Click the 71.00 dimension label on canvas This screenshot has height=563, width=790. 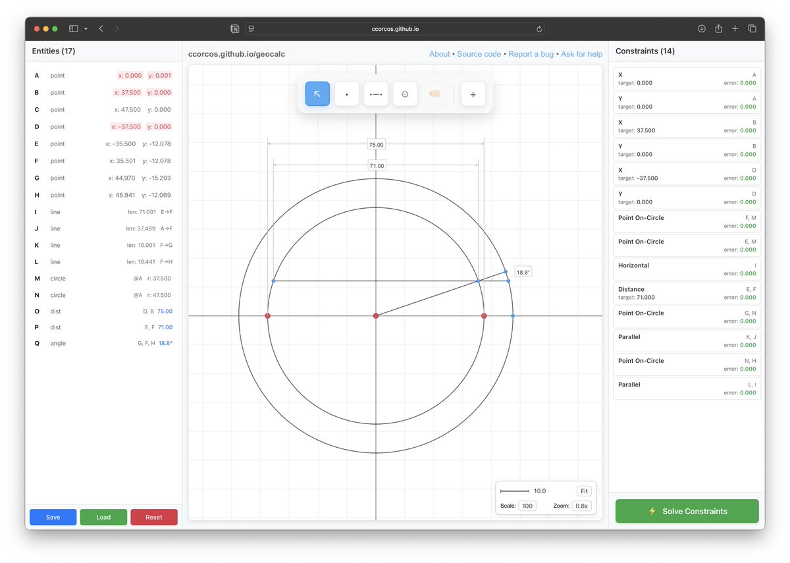(x=376, y=165)
